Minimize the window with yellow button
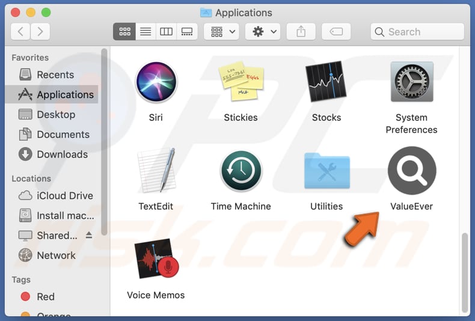This screenshot has height=321, width=475. coord(31,13)
